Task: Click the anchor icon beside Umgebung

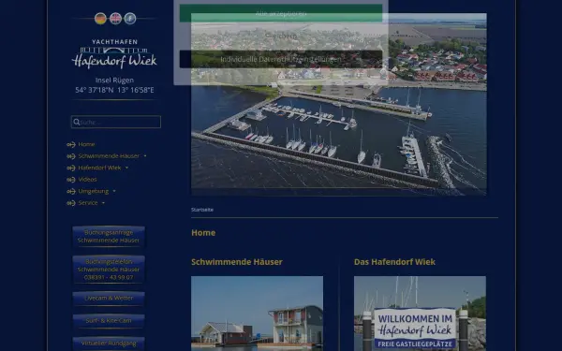Action: pyautogui.click(x=71, y=191)
